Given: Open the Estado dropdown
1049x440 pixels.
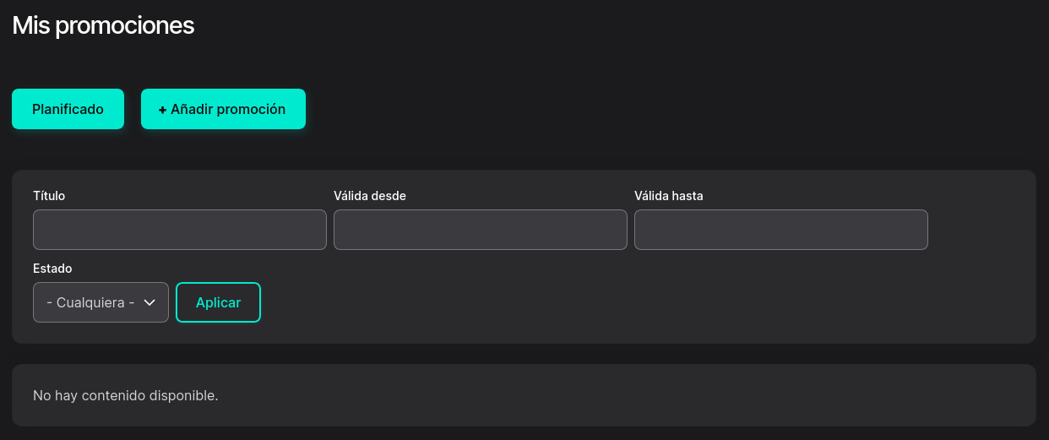Looking at the screenshot, I should (101, 302).
